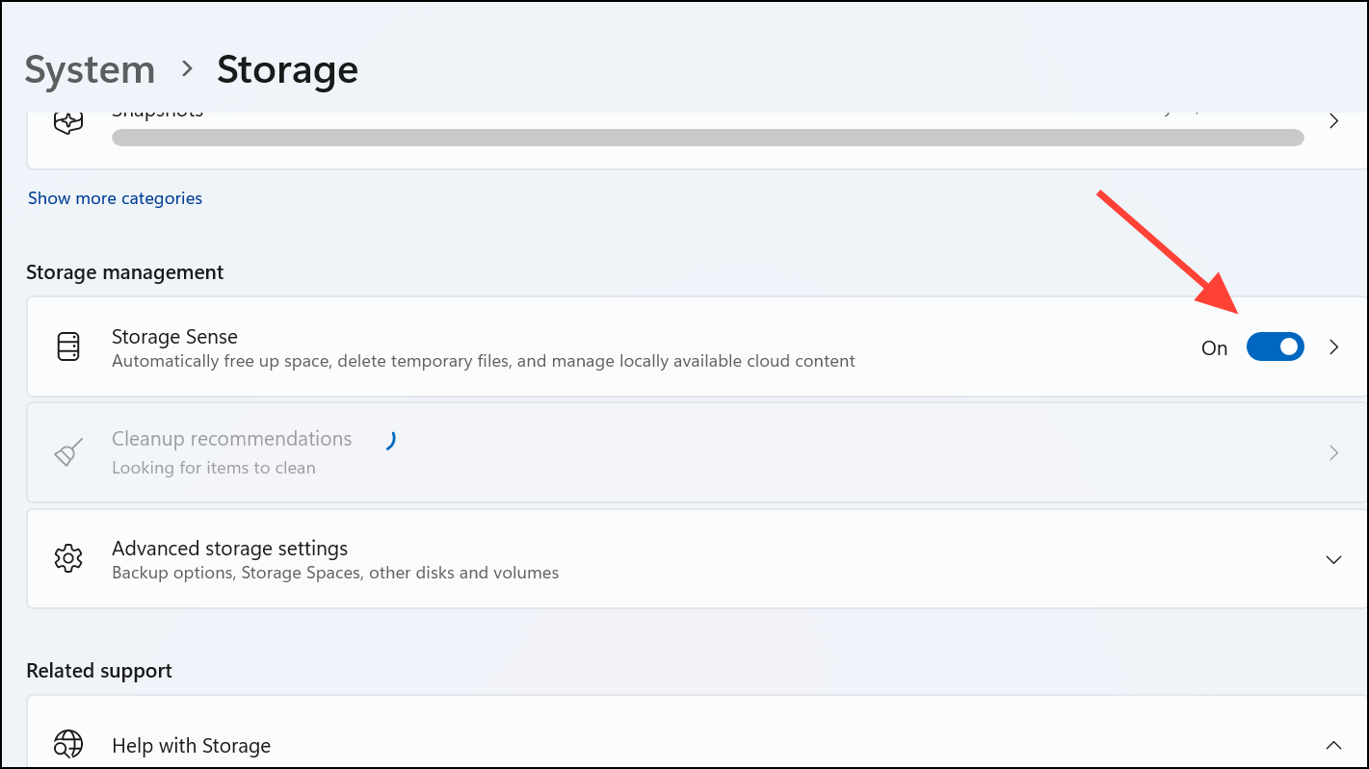Click the Cleanup recommendations broom icon
Image resolution: width=1369 pixels, height=769 pixels.
click(68, 452)
